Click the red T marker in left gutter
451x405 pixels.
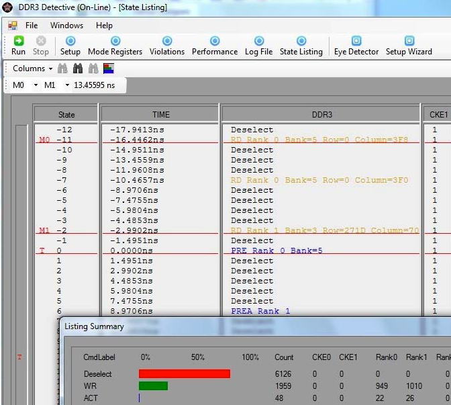pyautogui.click(x=19, y=357)
